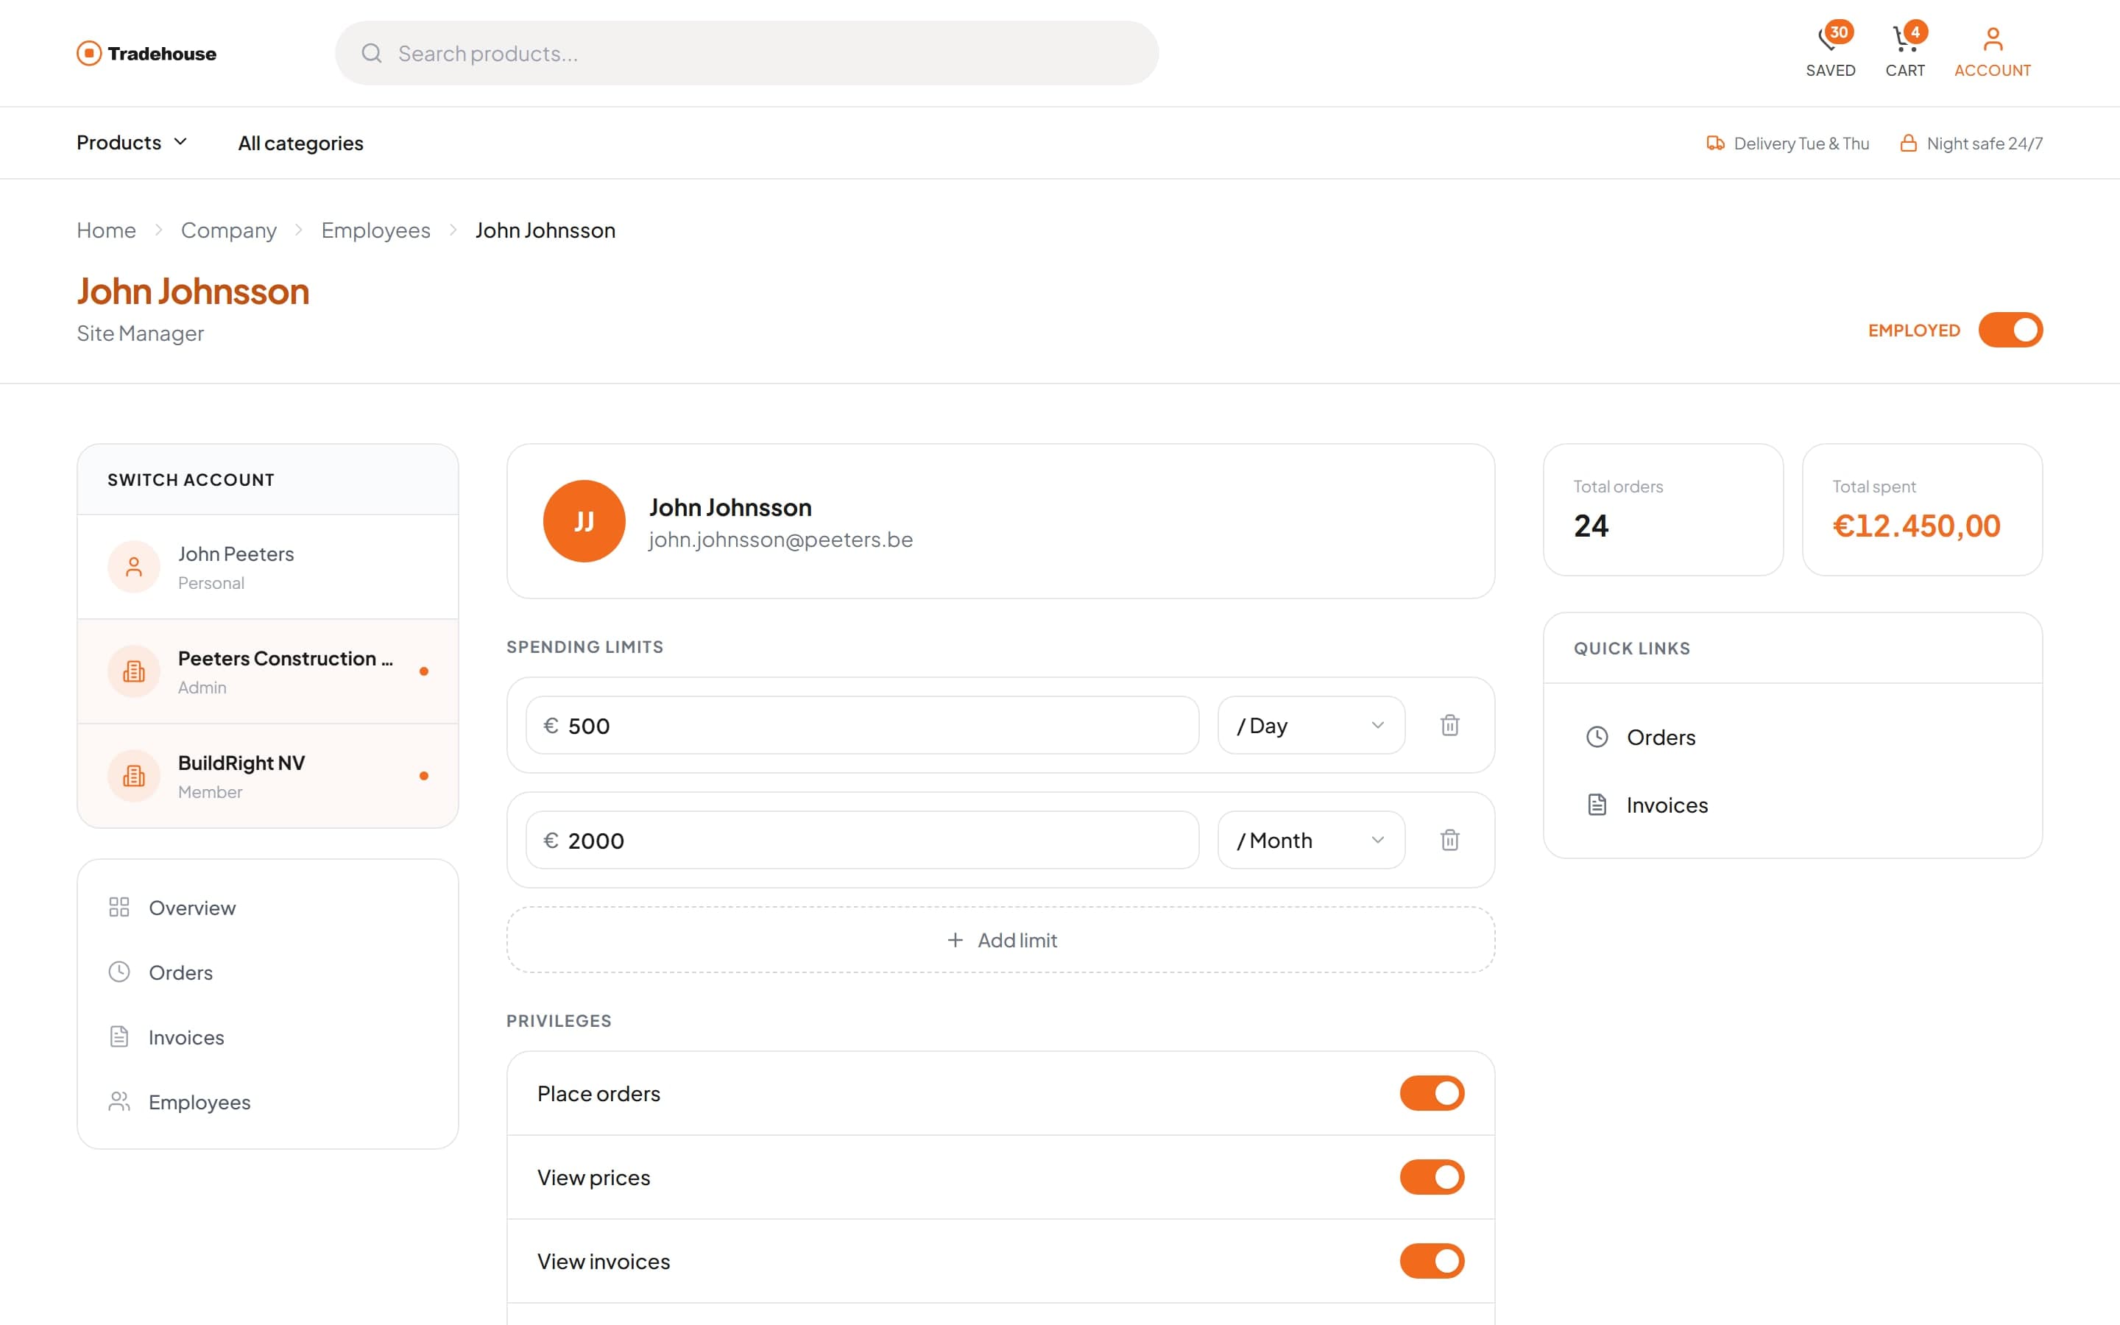Click the 2000 euro limit amount field
2120x1325 pixels.
[x=862, y=839]
